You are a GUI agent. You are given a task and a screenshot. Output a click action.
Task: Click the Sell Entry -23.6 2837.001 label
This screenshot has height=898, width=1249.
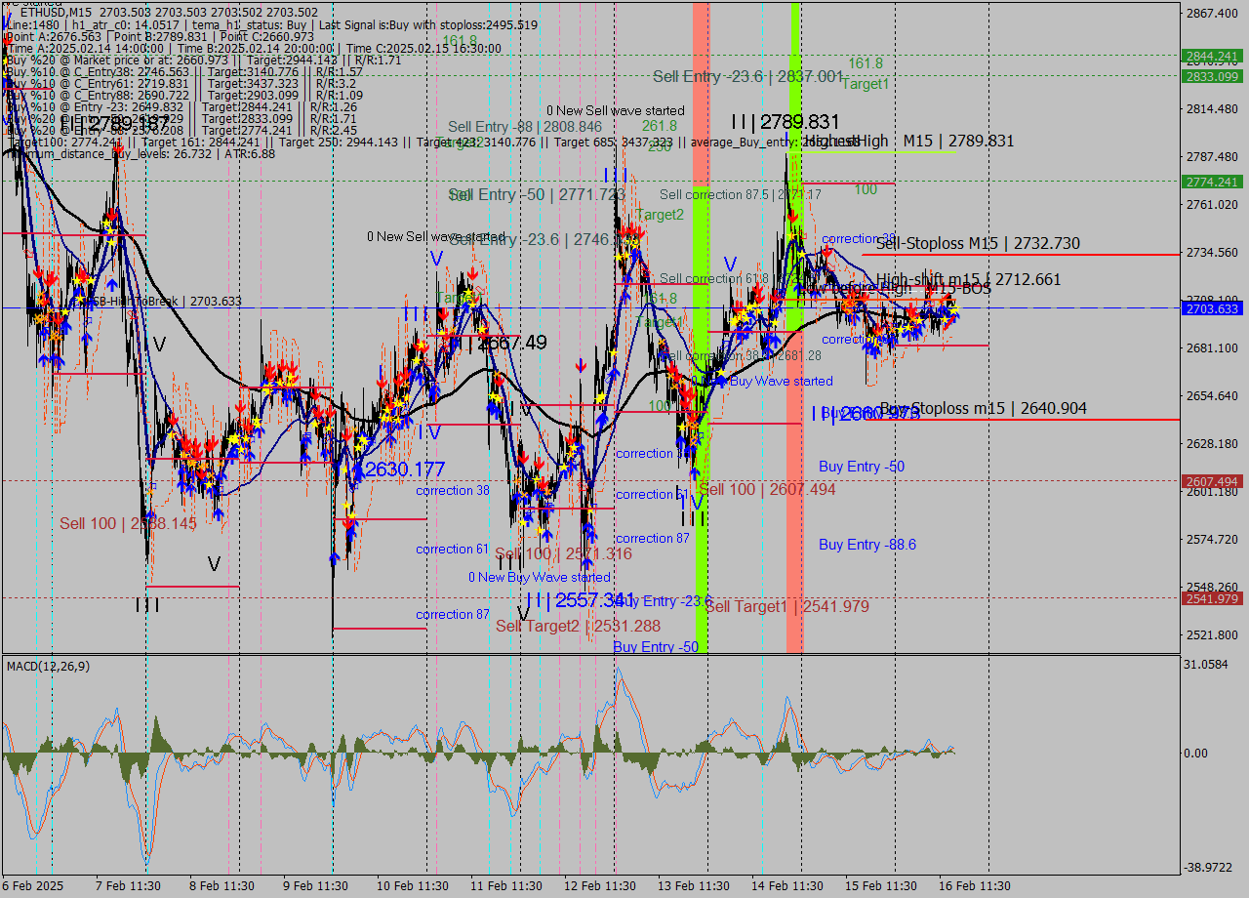pos(746,76)
